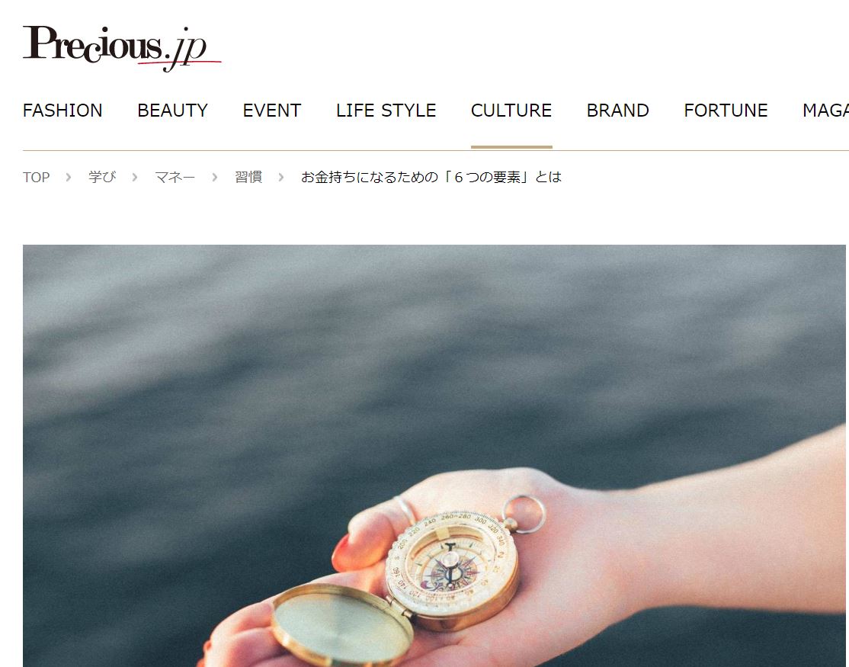Viewport: 849px width, 667px height.
Task: Click the chevron after マネー breadcrumb
Action: (215, 177)
